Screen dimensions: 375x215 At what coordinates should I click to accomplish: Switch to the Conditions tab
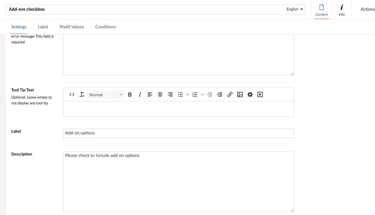click(x=106, y=27)
